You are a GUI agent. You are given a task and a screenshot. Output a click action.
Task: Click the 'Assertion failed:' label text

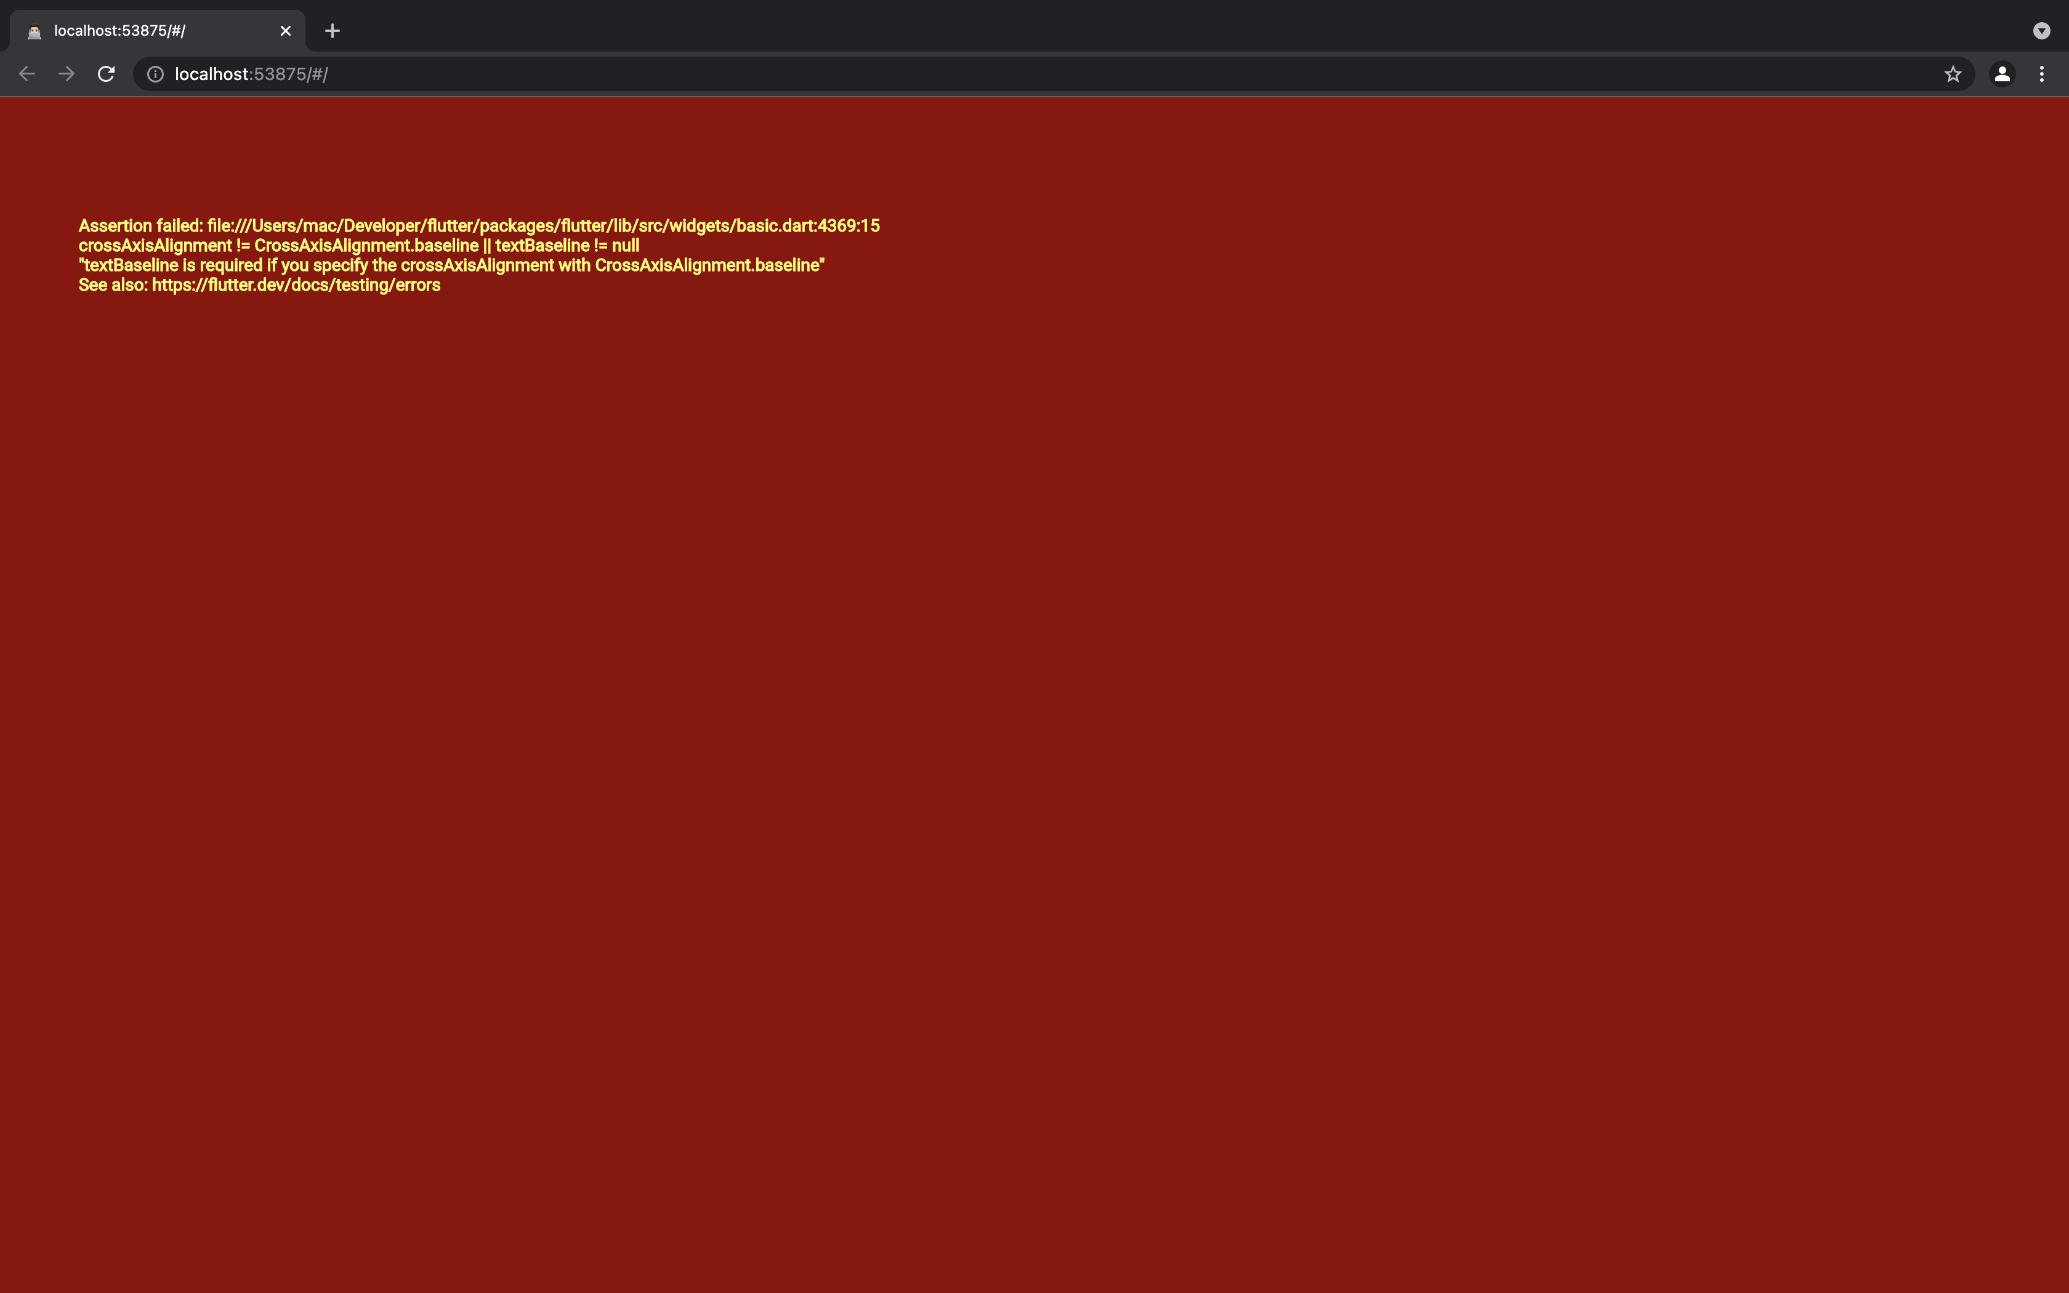coord(140,226)
